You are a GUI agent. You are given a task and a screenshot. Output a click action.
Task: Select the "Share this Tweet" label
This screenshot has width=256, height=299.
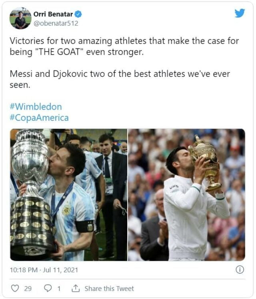(109, 288)
